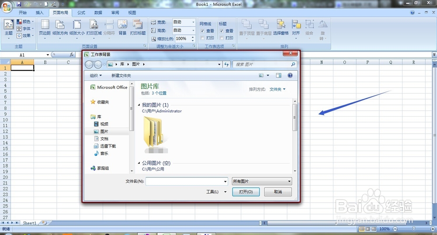Click dialog Back navigation arrow
Viewport: 437px width, 235px height.
click(89, 65)
